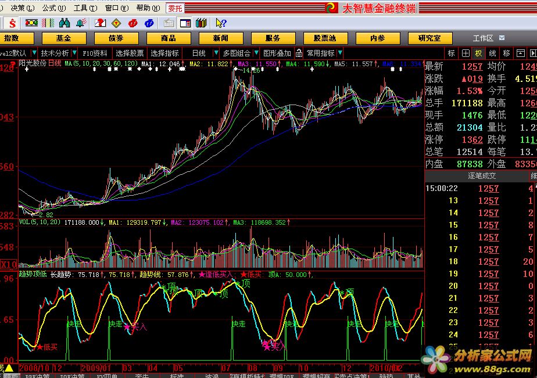Image resolution: width=537 pixels, height=378 pixels.
Task: Click the blue round info icon
Action: coord(149,23)
